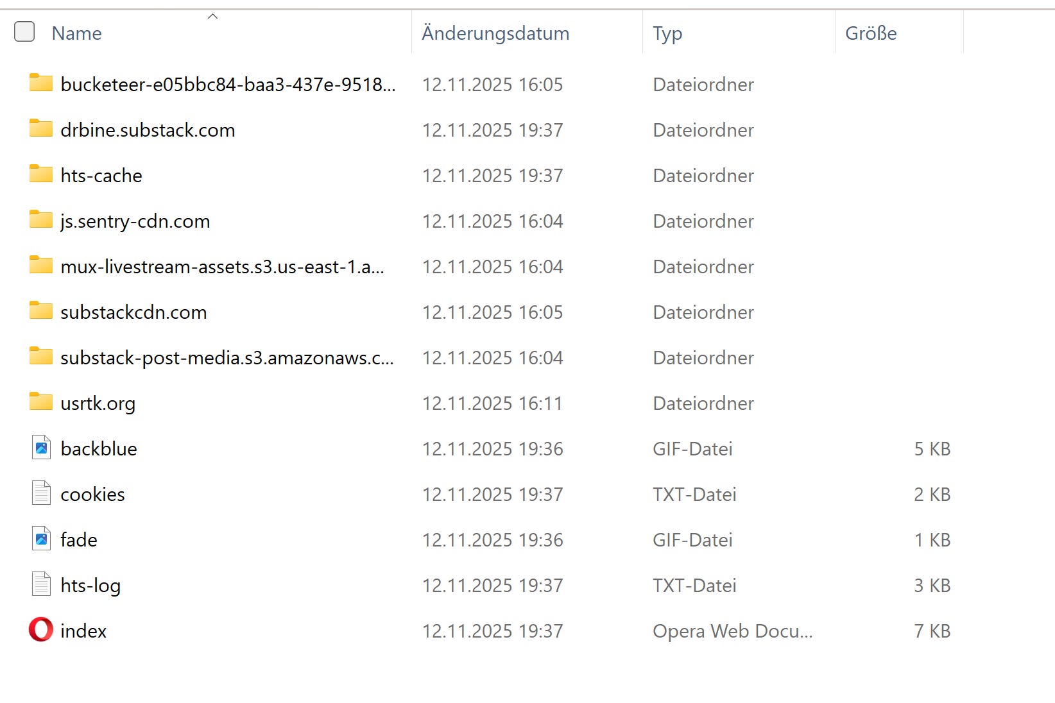This screenshot has height=703, width=1055.
Task: Sort by the Änderungsdatum column header
Action: 495,33
